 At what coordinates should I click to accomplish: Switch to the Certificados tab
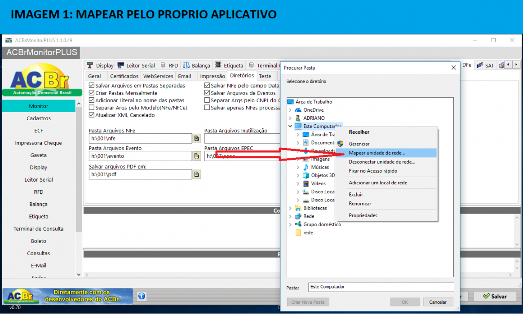(124, 76)
